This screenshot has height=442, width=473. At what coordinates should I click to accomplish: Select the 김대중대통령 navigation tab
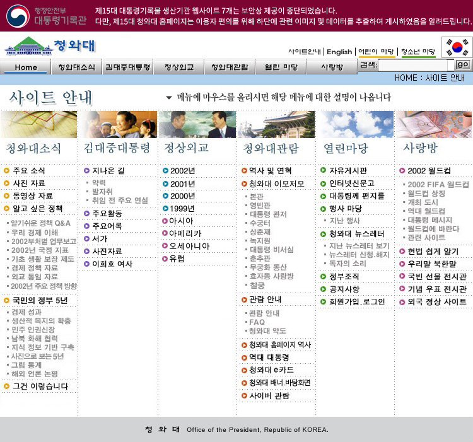128,67
